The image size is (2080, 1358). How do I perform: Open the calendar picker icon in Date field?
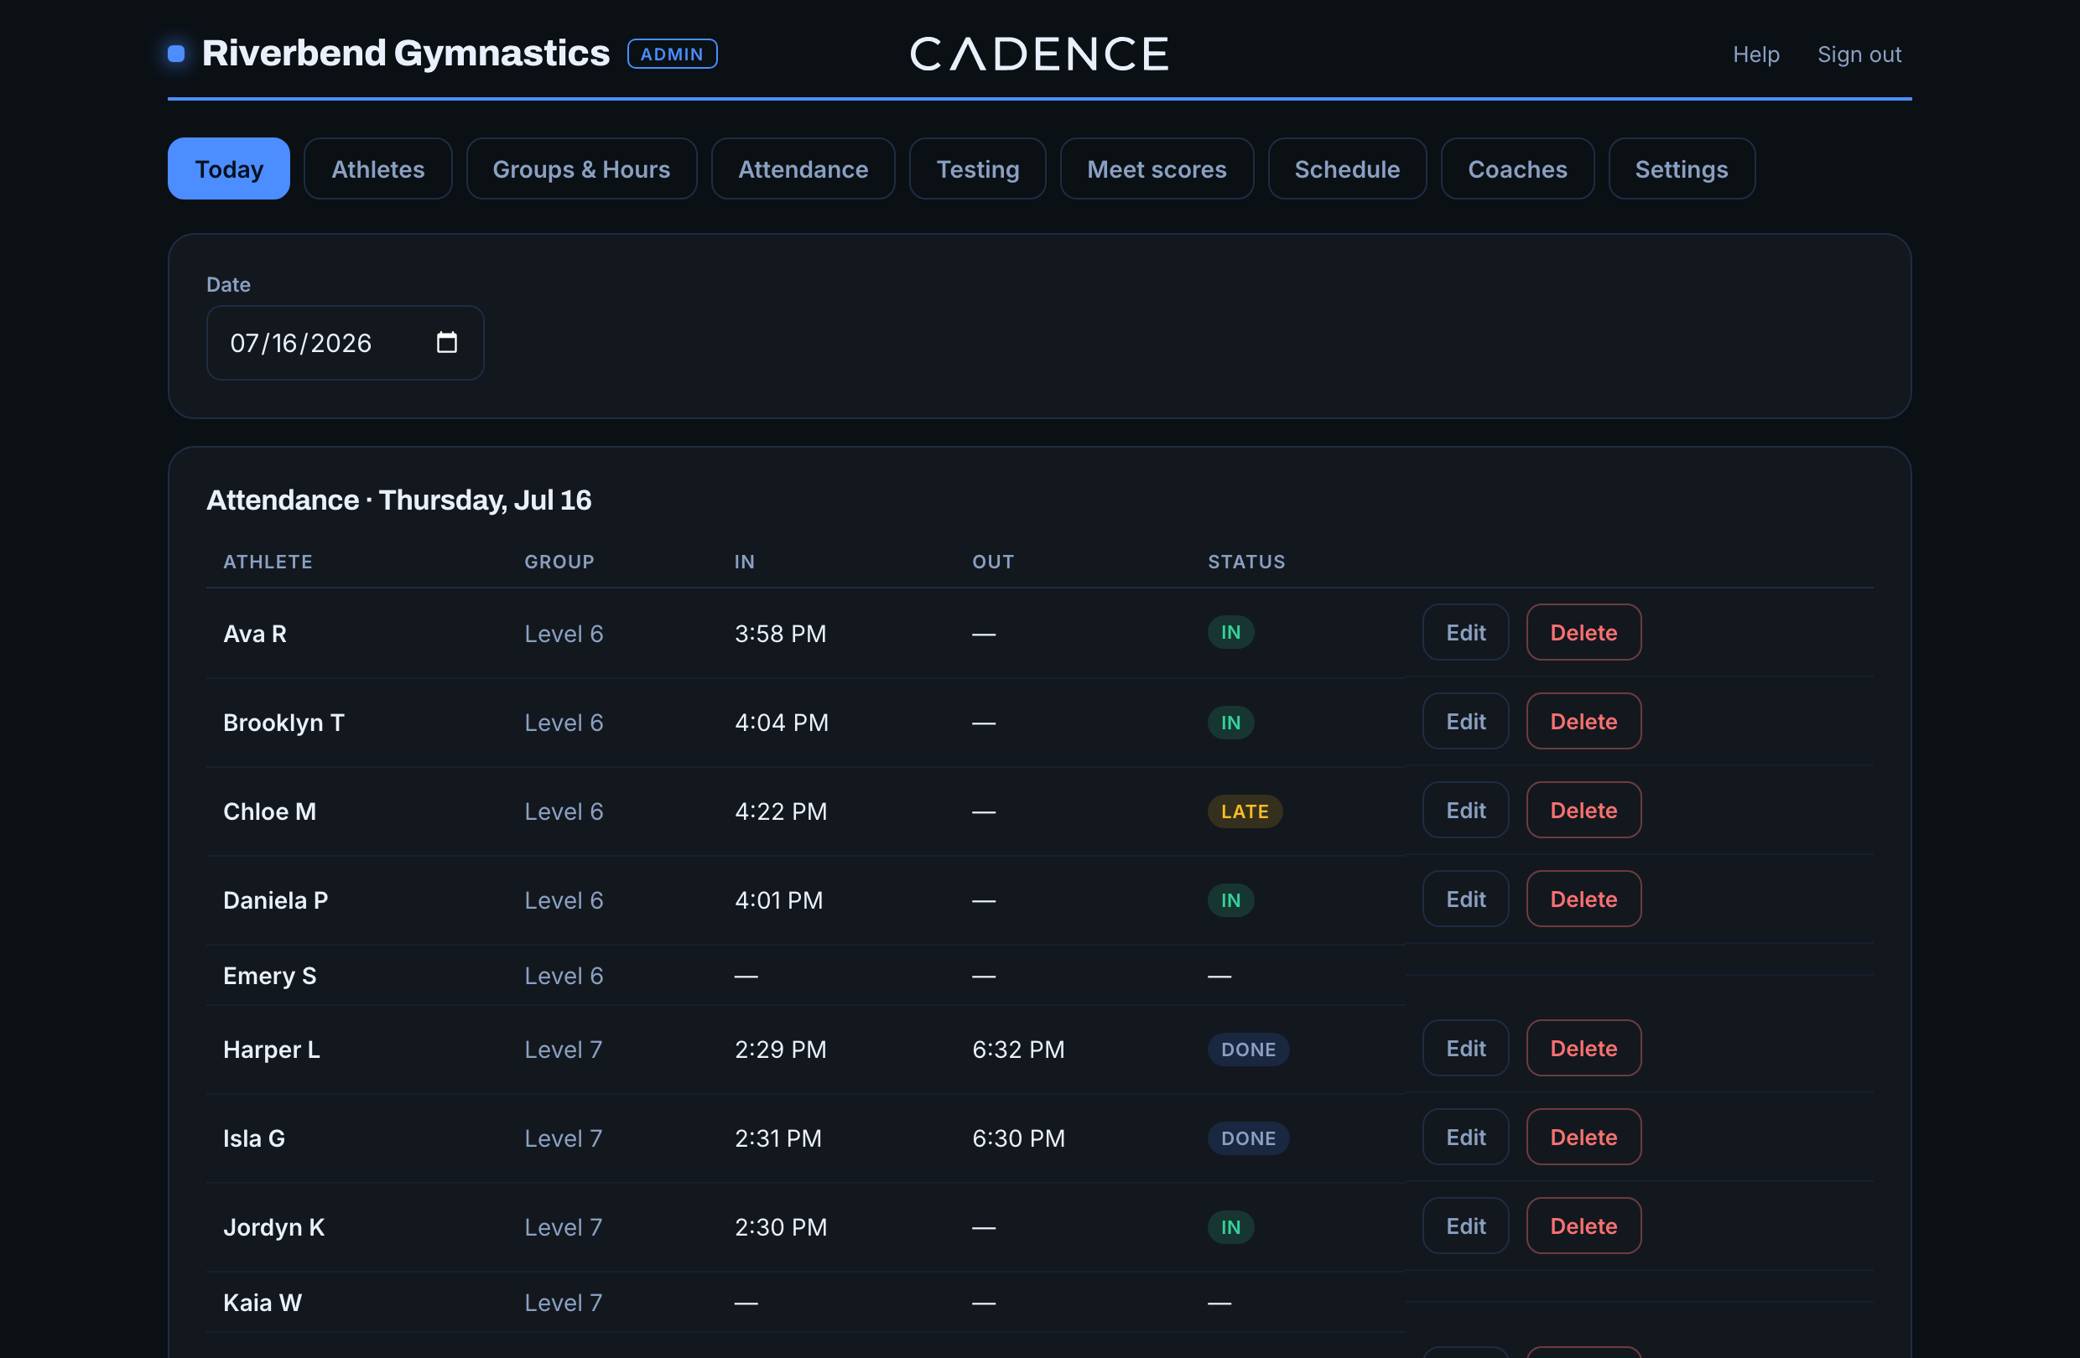coord(446,342)
